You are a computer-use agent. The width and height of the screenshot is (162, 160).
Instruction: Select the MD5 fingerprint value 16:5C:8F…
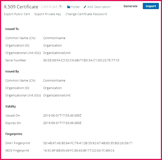tap(79, 151)
